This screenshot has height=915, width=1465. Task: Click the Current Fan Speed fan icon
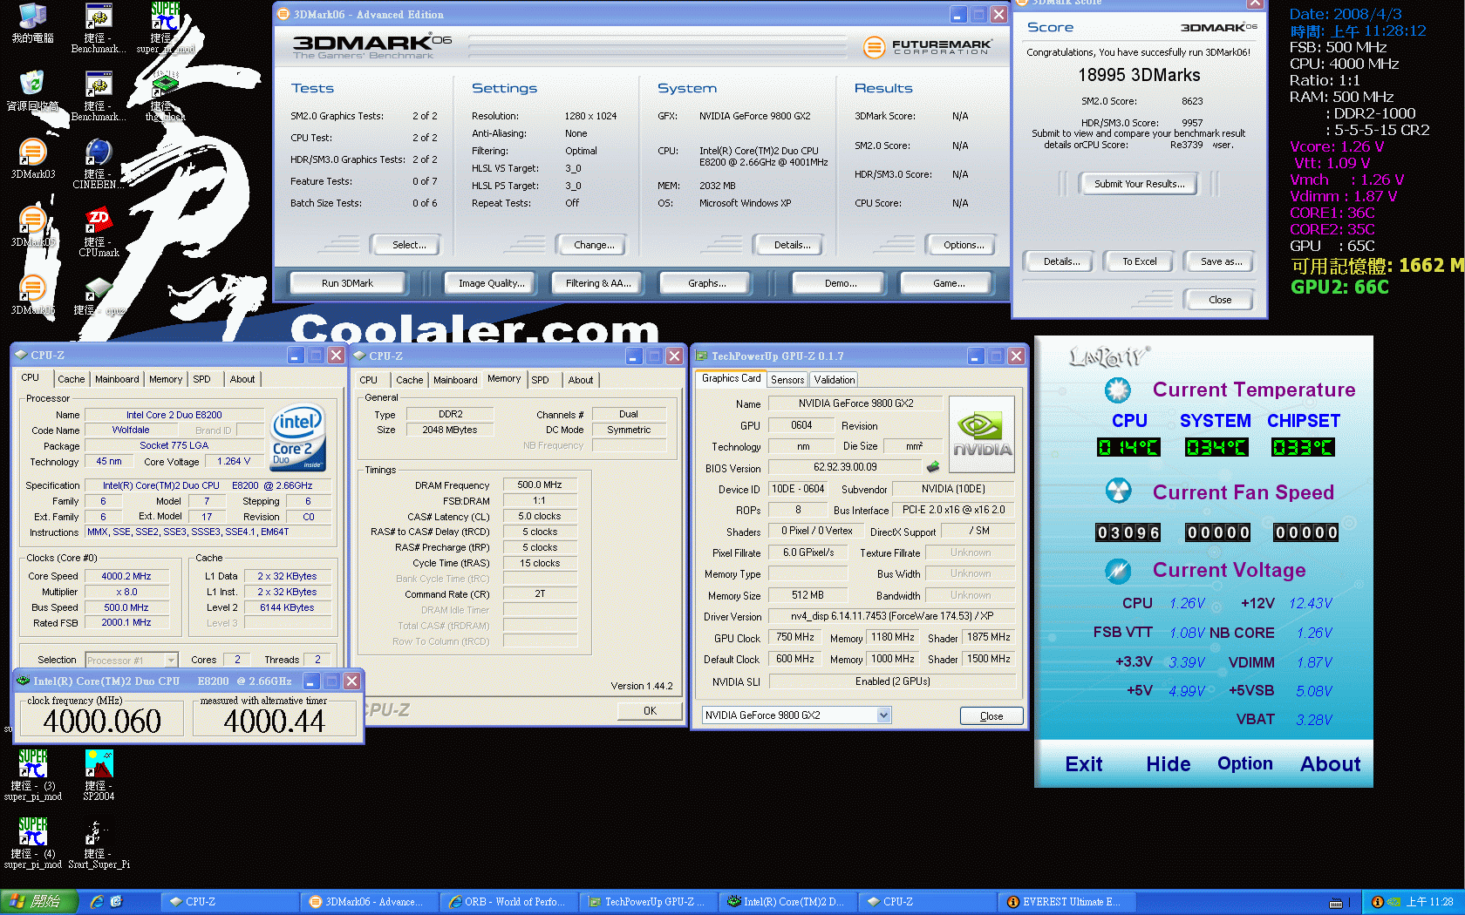pos(1117,491)
